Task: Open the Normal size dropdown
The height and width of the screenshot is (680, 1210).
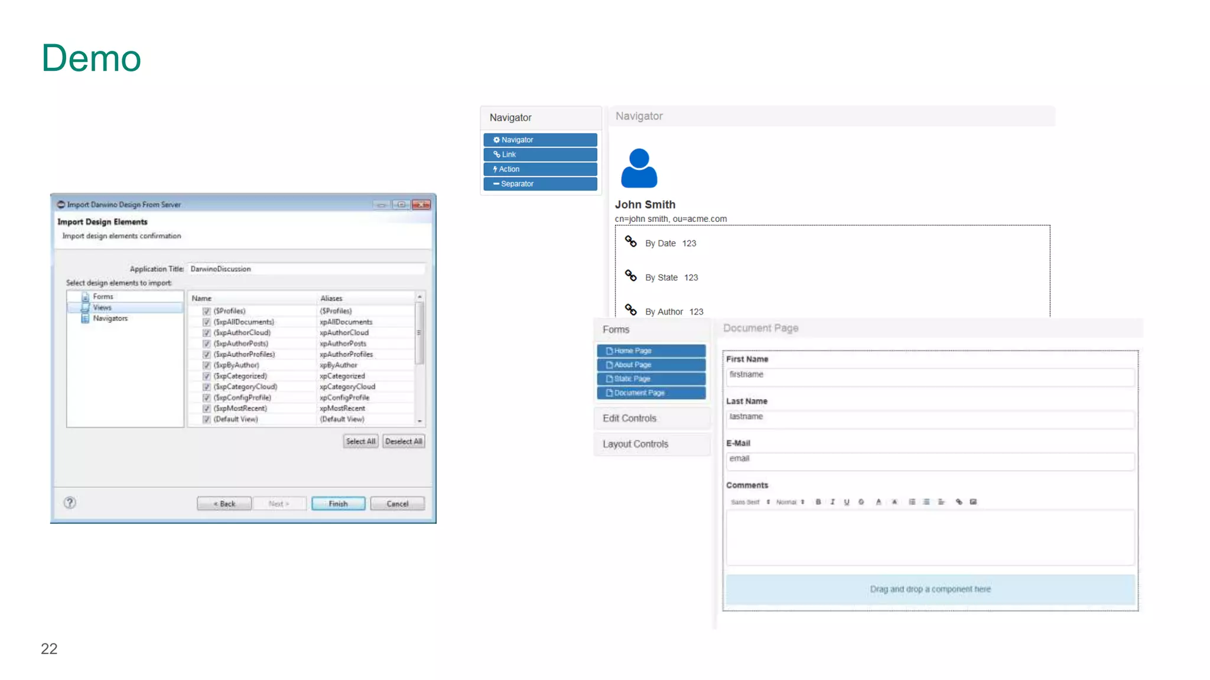Action: pyautogui.click(x=790, y=502)
